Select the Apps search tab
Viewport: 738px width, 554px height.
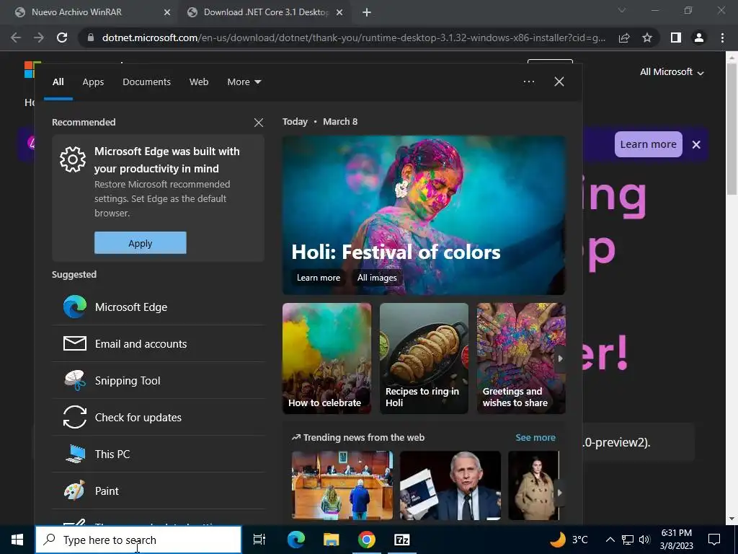pos(93,82)
